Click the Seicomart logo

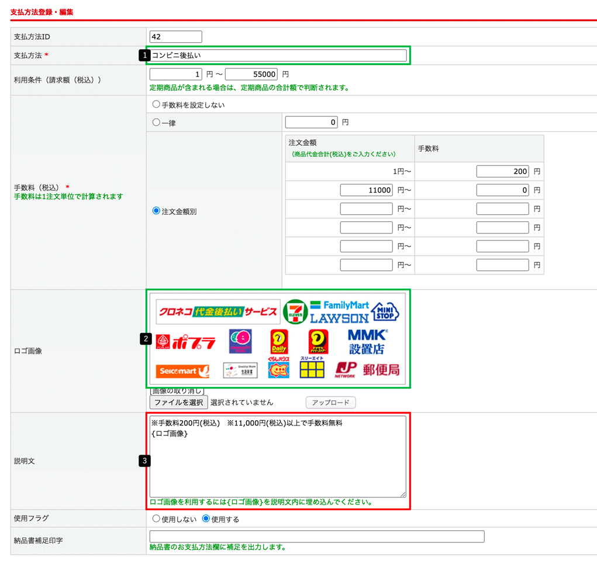pyautogui.click(x=182, y=371)
